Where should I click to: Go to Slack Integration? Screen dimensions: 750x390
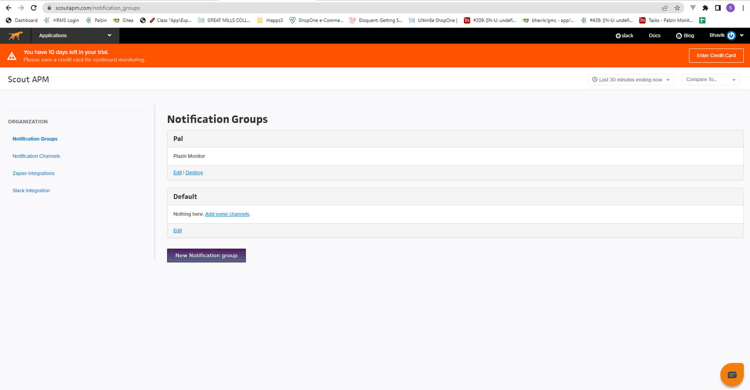(x=31, y=190)
